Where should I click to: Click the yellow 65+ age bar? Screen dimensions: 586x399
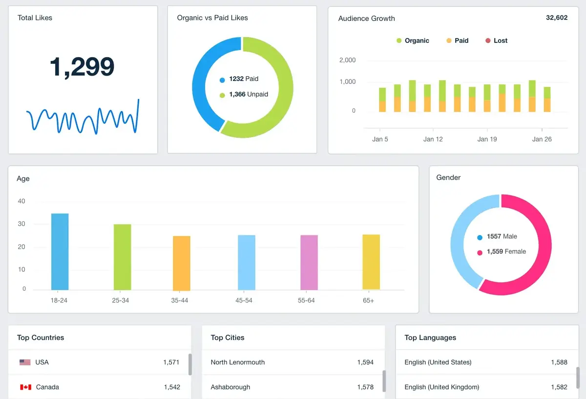tap(371, 262)
